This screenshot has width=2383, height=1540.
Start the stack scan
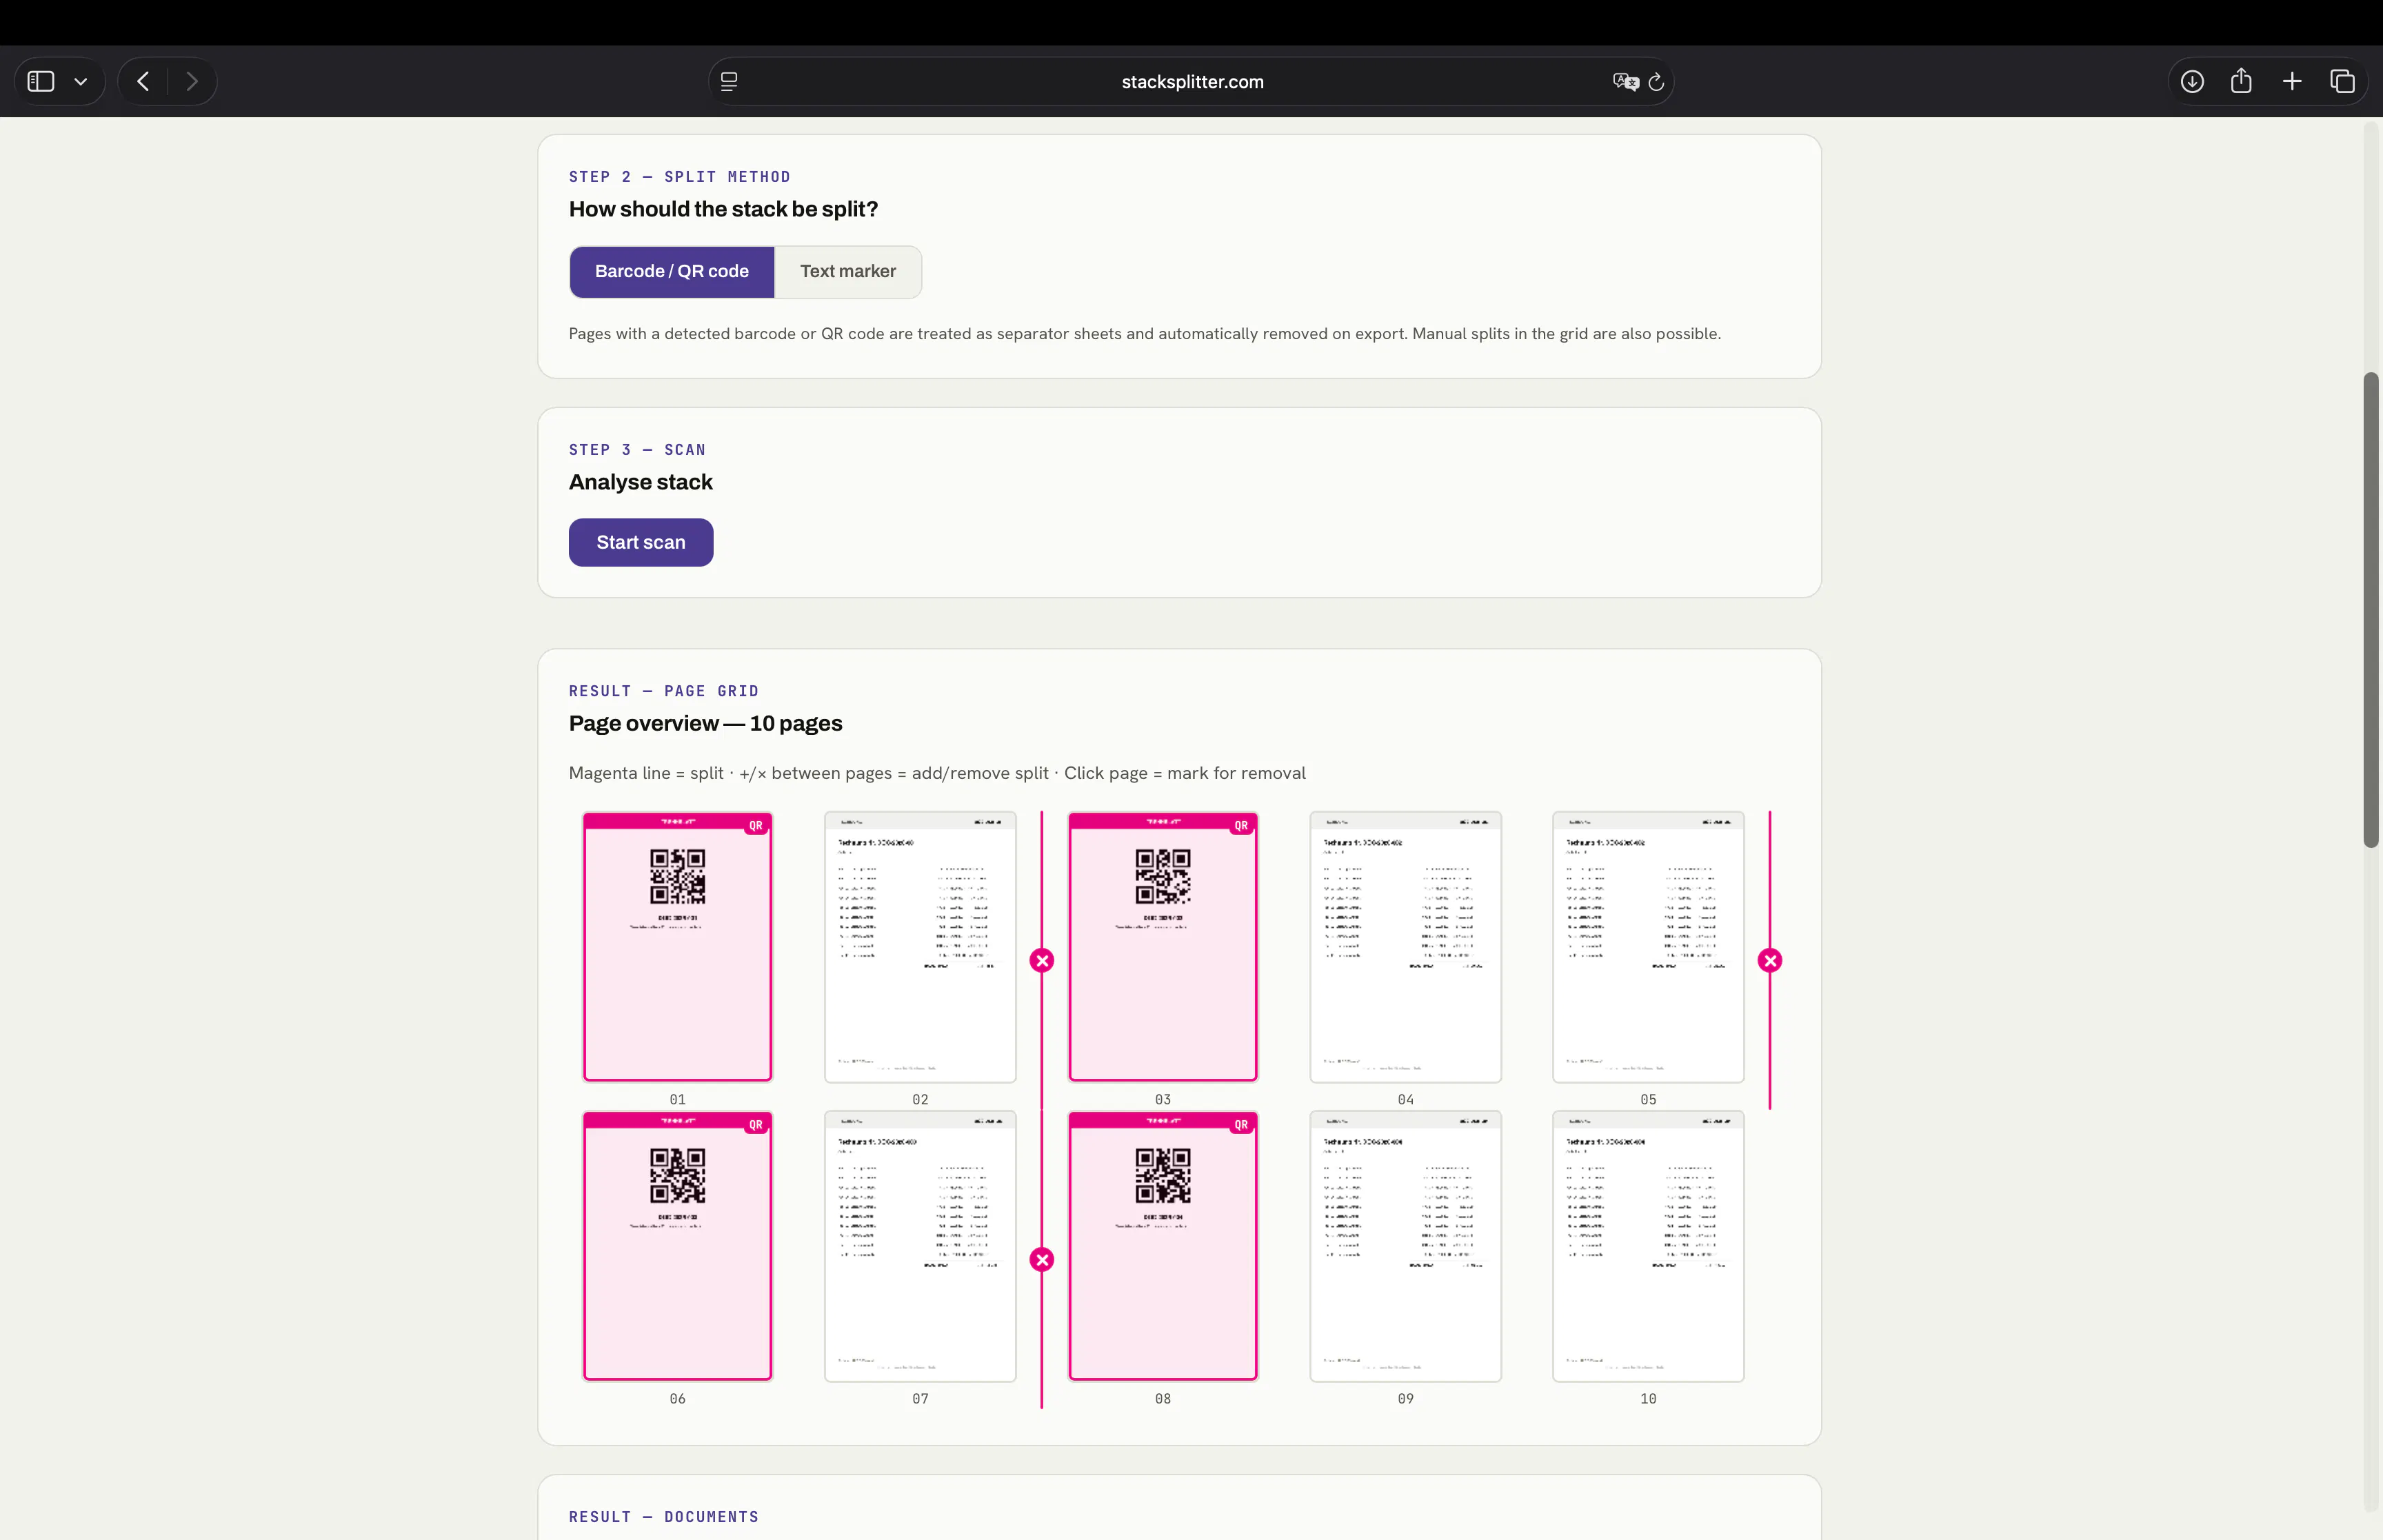(x=641, y=542)
